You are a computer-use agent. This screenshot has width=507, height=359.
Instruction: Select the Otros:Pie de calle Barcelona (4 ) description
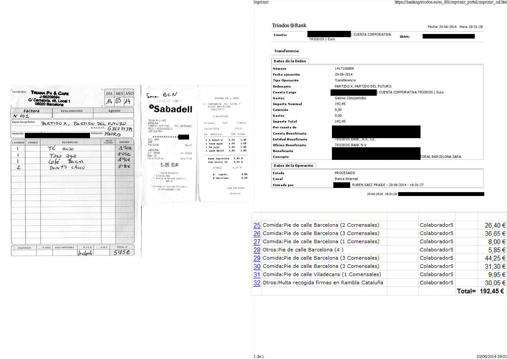303,250
